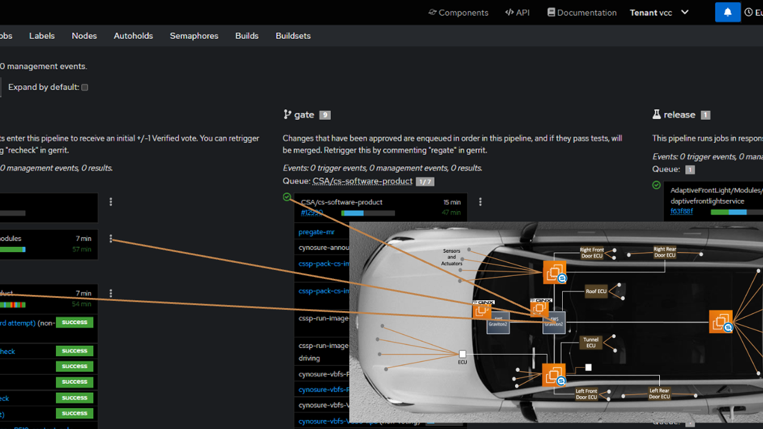Open the three-dot menu beside the 7 min modules card

[x=111, y=238]
